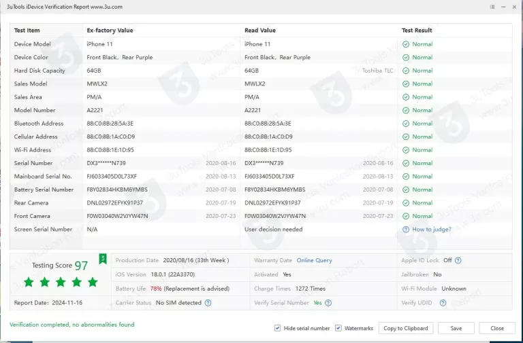The height and width of the screenshot is (343, 523).
Task: Click the read Battery serial F8Y02834HKBM6YMBS
Action: (275, 189)
